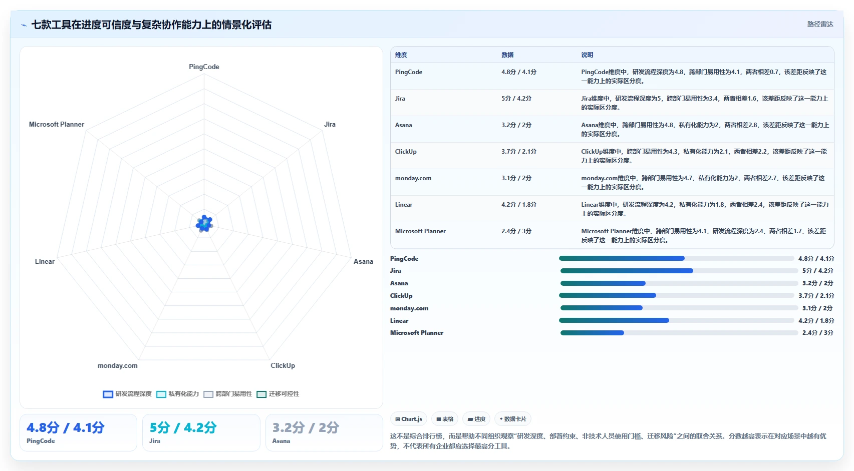Click the 4.8分 / 4.1分 value beside PingCode bar

tap(816, 259)
